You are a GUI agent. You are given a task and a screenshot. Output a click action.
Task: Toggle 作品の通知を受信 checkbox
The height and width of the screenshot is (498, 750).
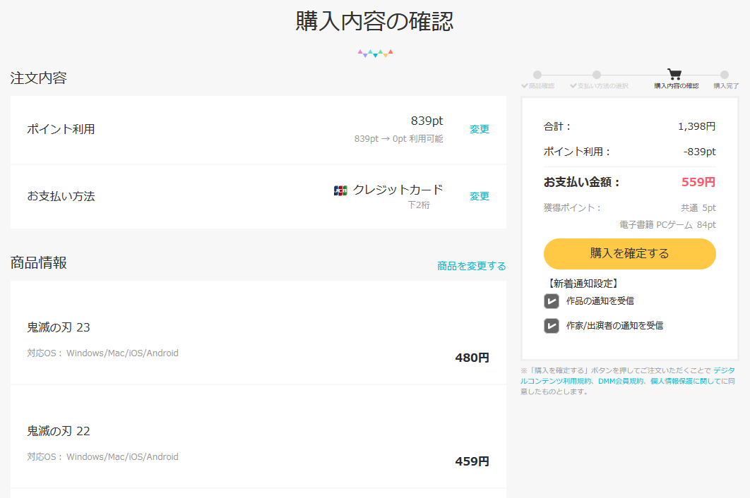(x=552, y=301)
